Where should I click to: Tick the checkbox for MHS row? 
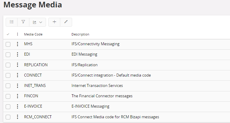[x=8, y=44]
